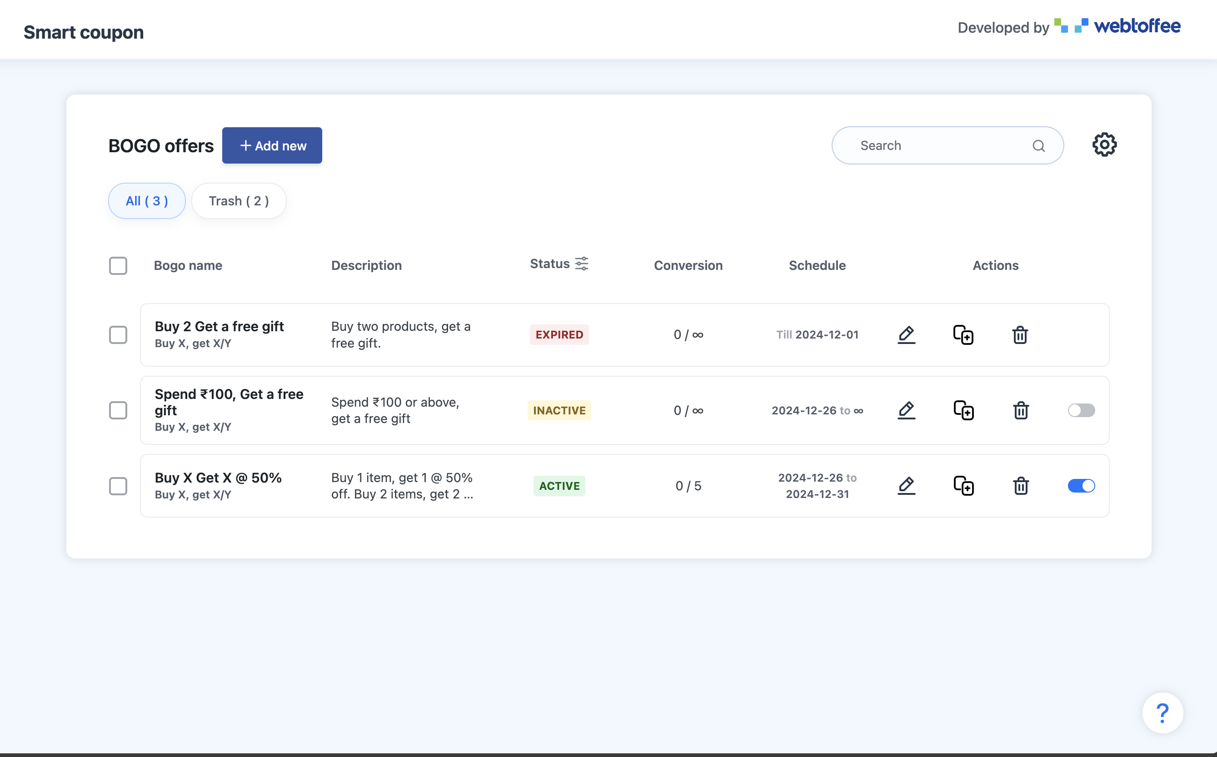1217x757 pixels.
Task: Click the INACTIVE status badge
Action: 559,411
